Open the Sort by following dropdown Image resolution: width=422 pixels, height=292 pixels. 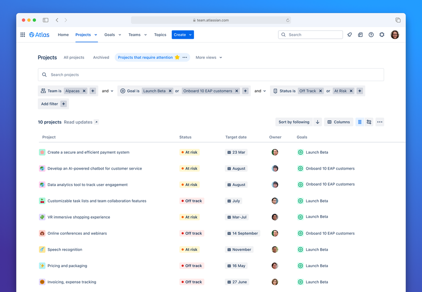coord(294,122)
